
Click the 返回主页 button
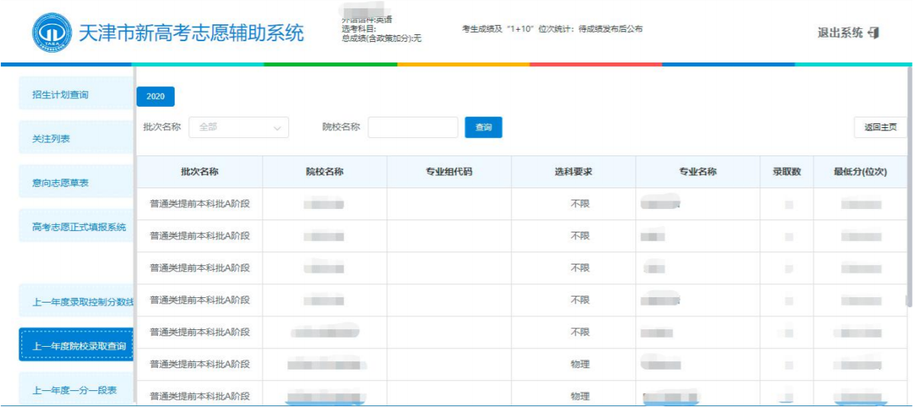880,127
